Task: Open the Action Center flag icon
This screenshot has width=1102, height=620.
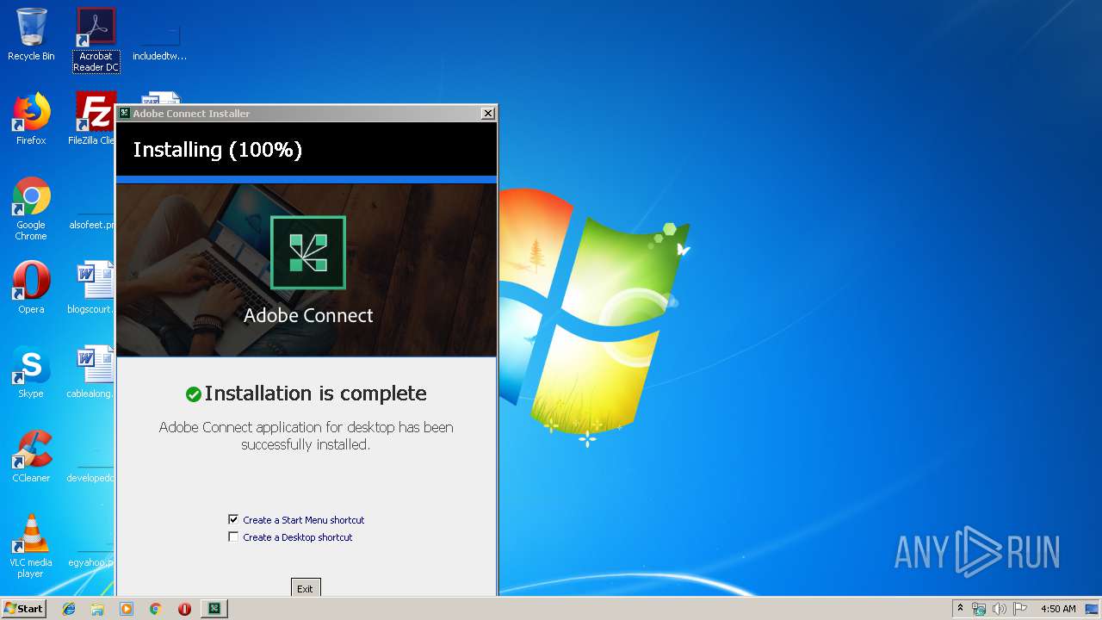Action: click(x=1020, y=609)
